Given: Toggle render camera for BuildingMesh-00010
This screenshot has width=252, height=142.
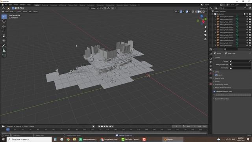Looking at the screenshot, I should (250, 43).
